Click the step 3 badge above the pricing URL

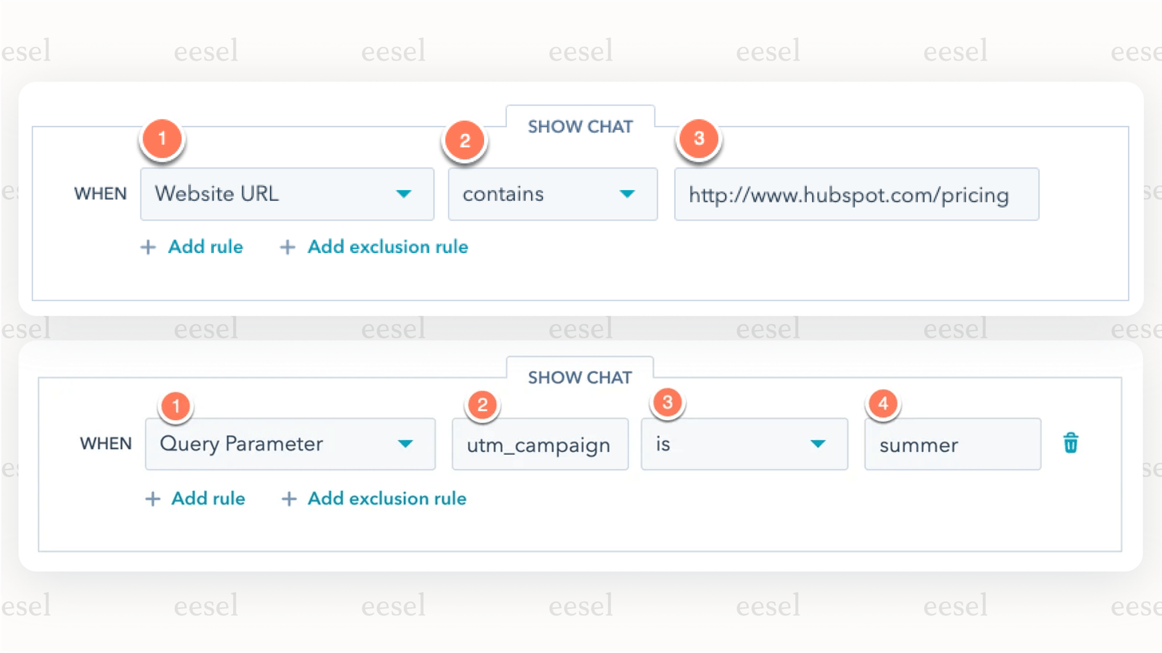[x=700, y=138]
